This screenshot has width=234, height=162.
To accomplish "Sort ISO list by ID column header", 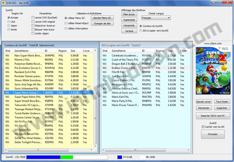I will pos(147,51).
